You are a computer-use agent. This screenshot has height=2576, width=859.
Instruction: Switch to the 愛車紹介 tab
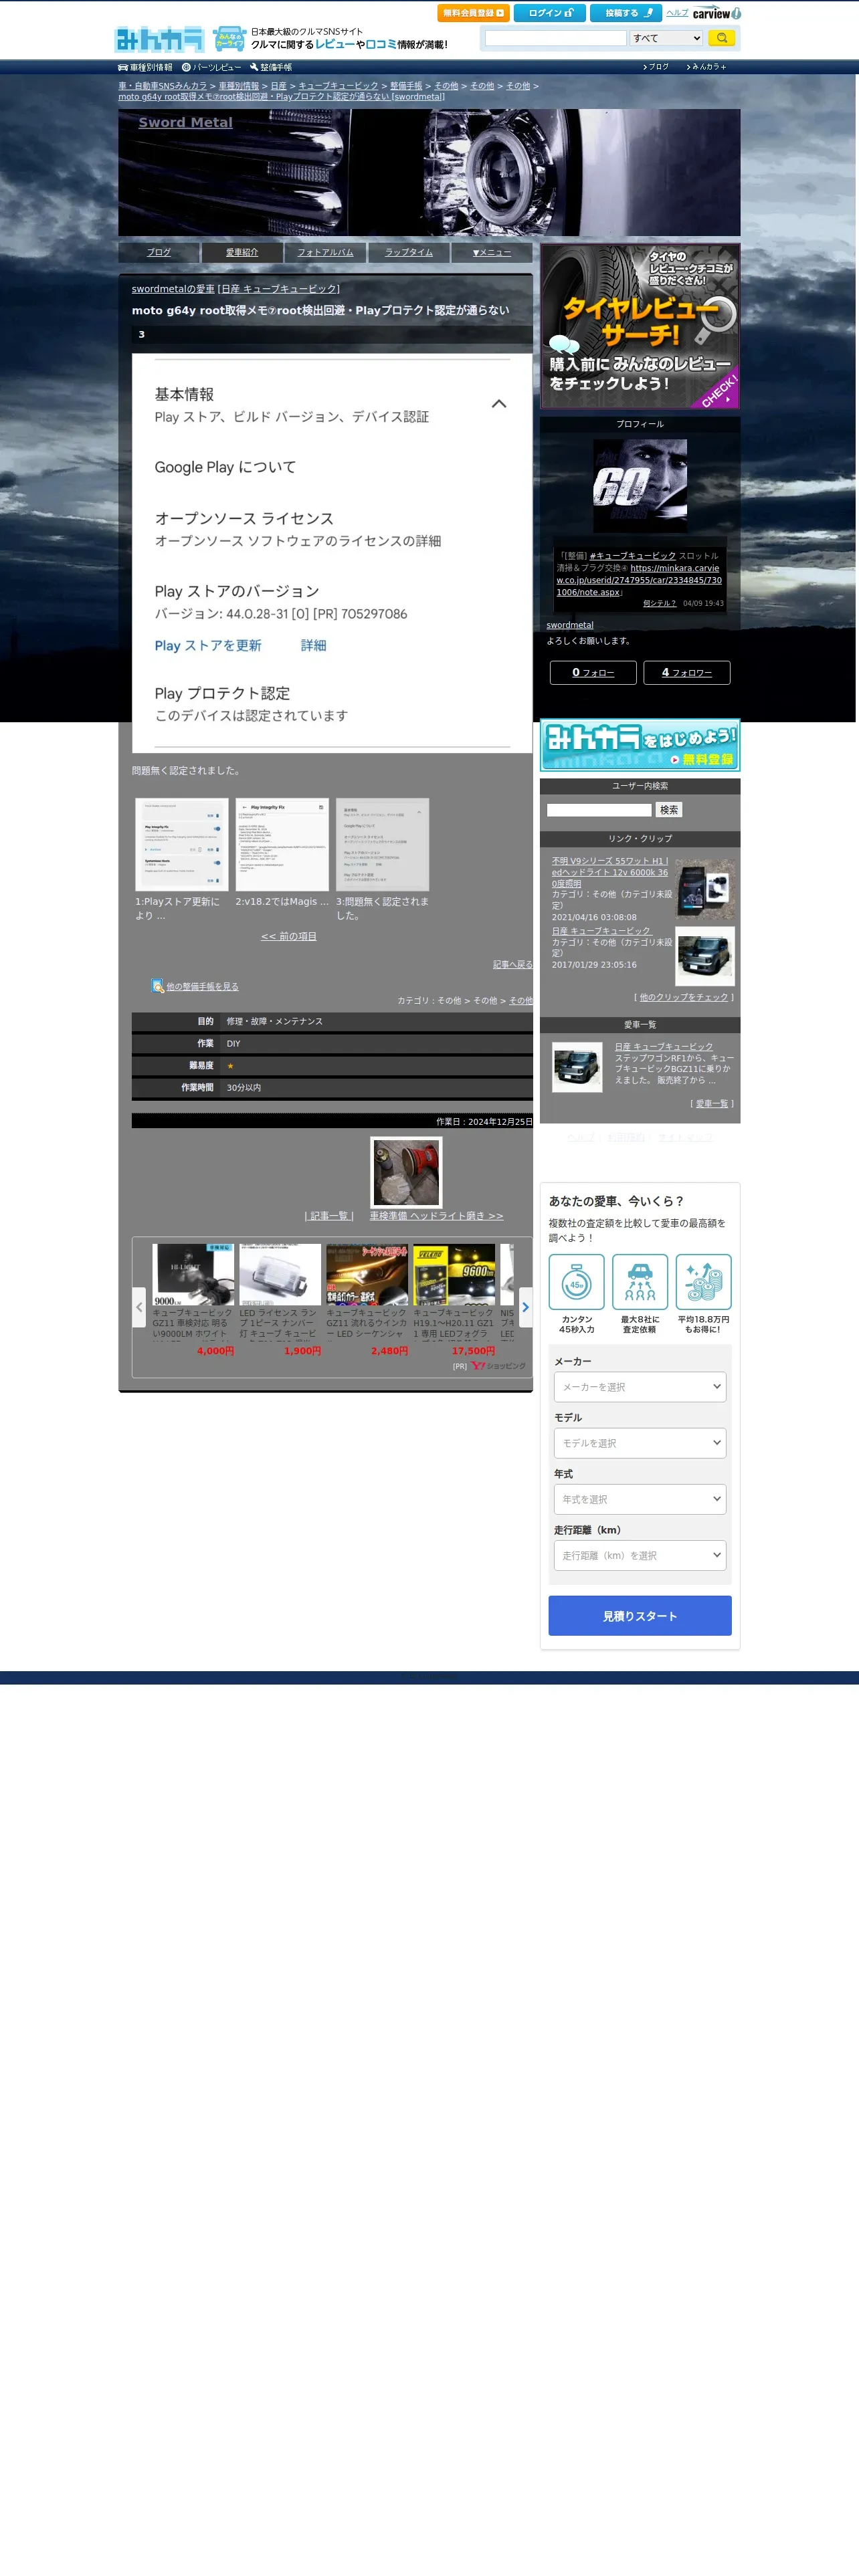point(242,252)
